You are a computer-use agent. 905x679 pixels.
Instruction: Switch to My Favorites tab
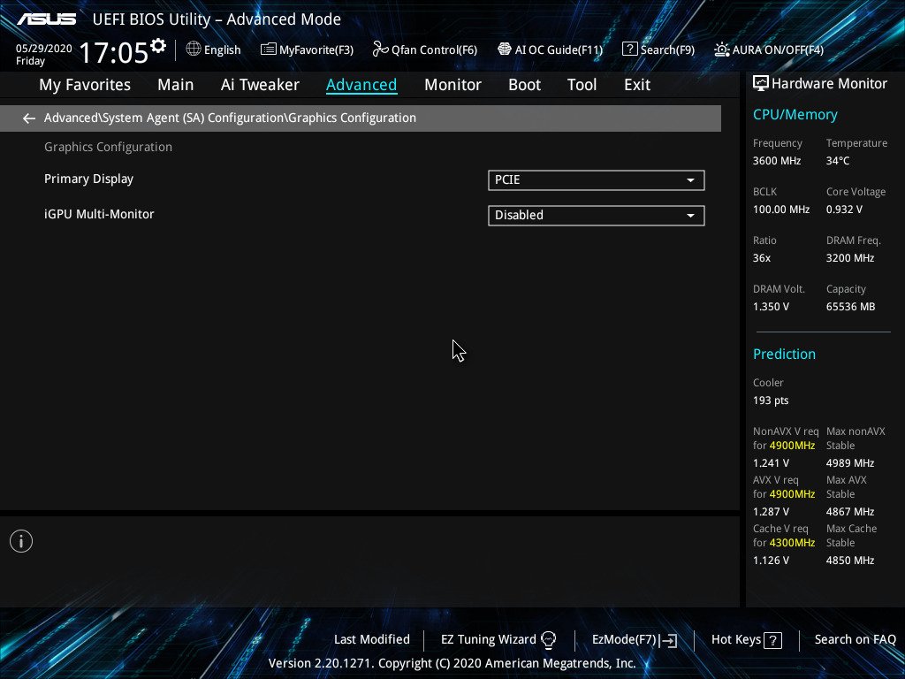click(85, 85)
